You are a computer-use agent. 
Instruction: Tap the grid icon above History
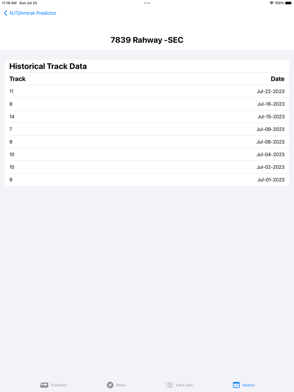tap(236, 384)
